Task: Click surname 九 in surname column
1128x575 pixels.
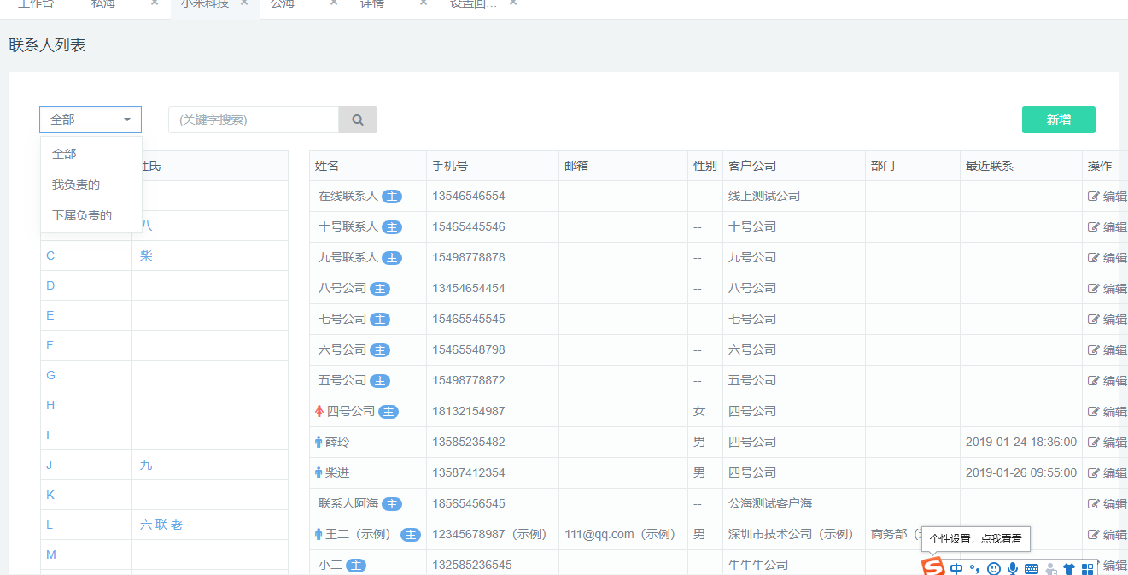Action: coord(146,465)
